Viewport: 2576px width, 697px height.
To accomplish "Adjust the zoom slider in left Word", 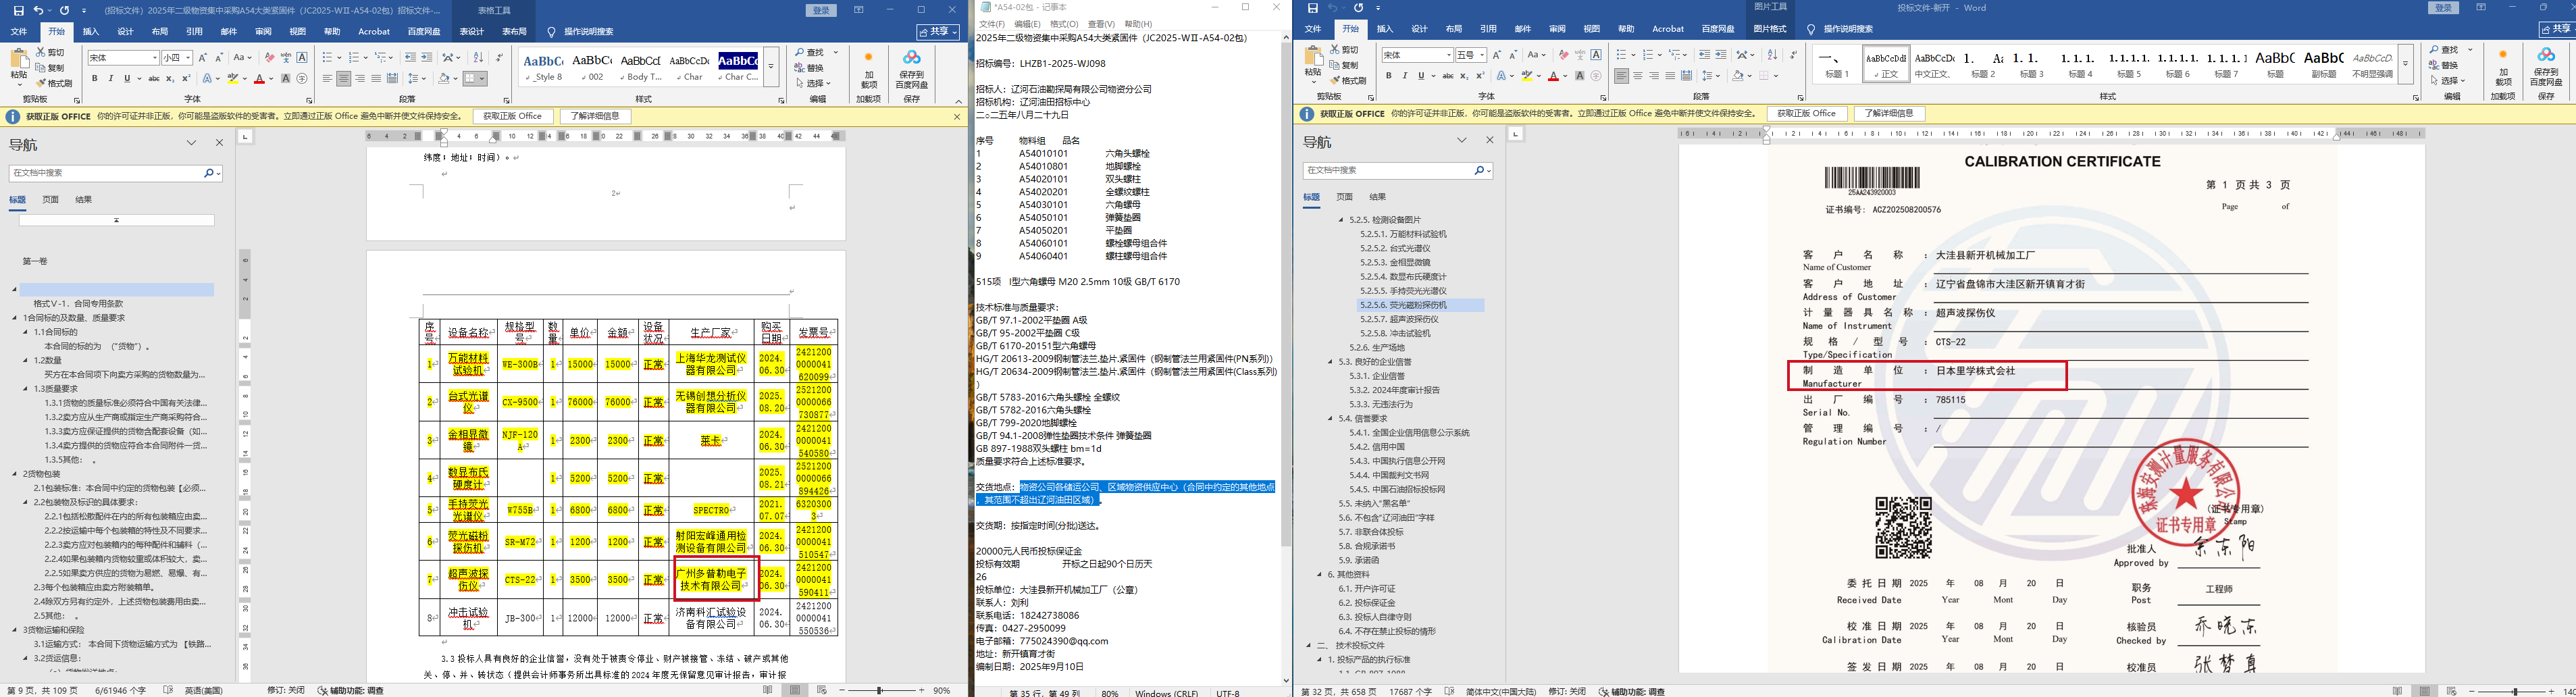I will coord(880,690).
